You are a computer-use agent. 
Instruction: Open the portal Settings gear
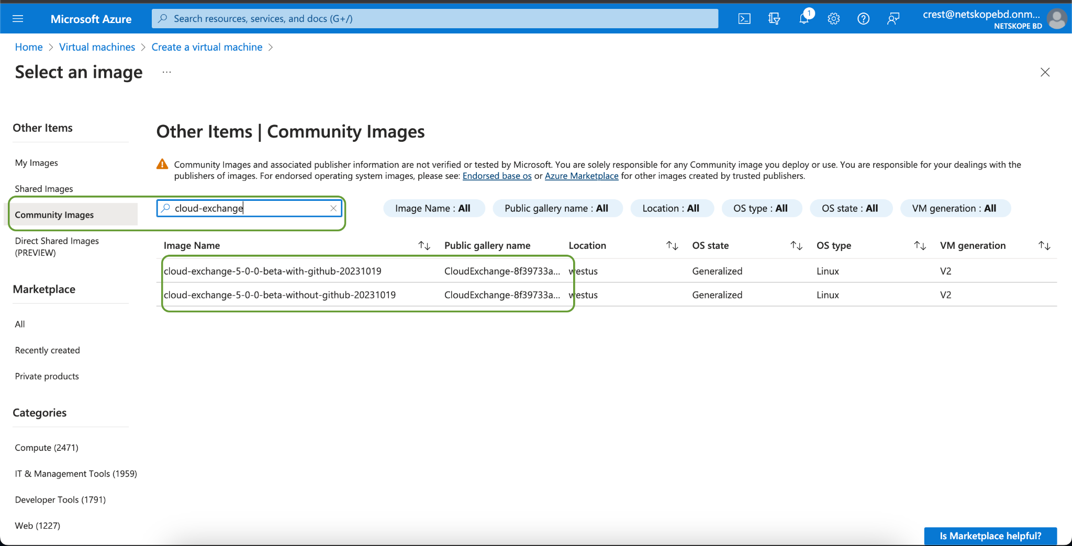coord(834,19)
